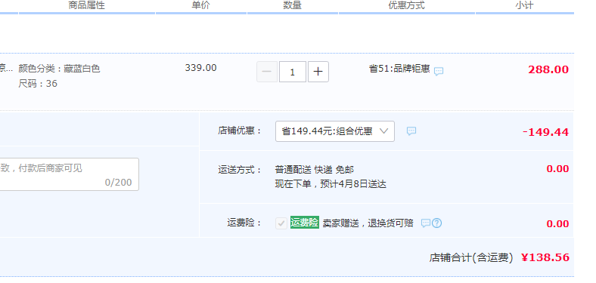Click the 省51:品牌钜惠 promotion text

(399, 69)
